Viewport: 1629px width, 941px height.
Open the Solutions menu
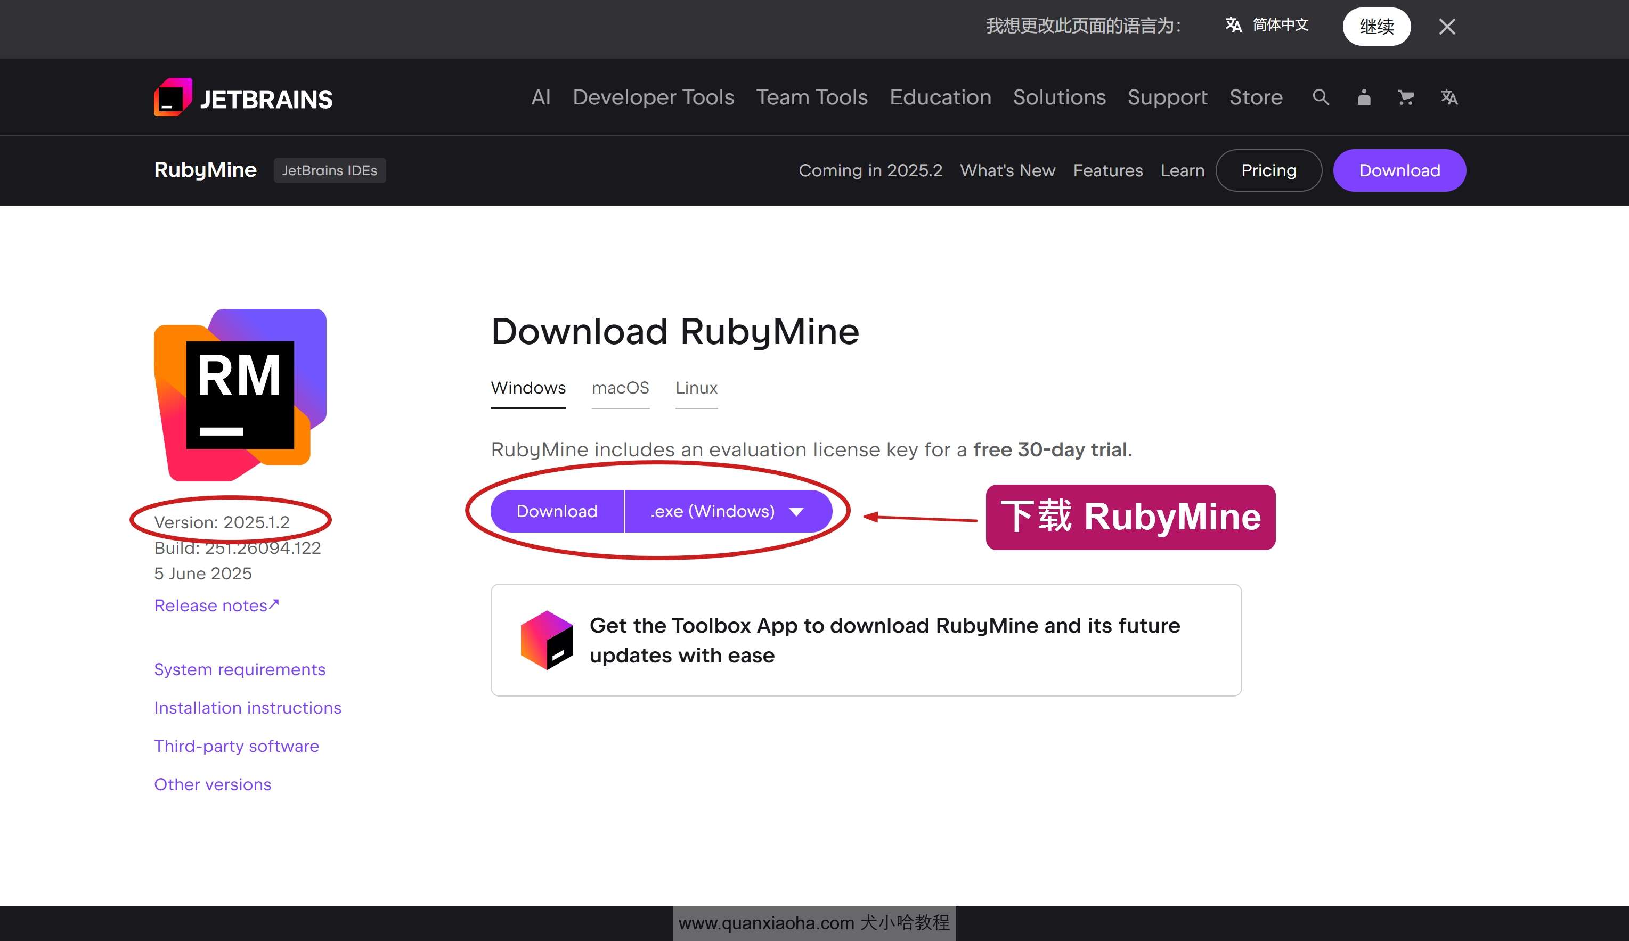click(x=1059, y=97)
